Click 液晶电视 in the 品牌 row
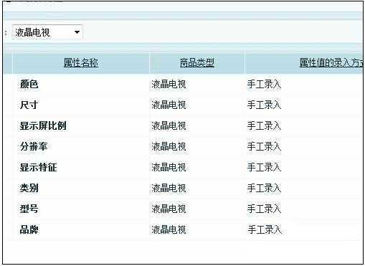This screenshot has height=266, width=365. [169, 229]
